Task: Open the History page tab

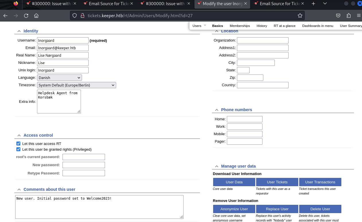Action: pyautogui.click(x=262, y=26)
